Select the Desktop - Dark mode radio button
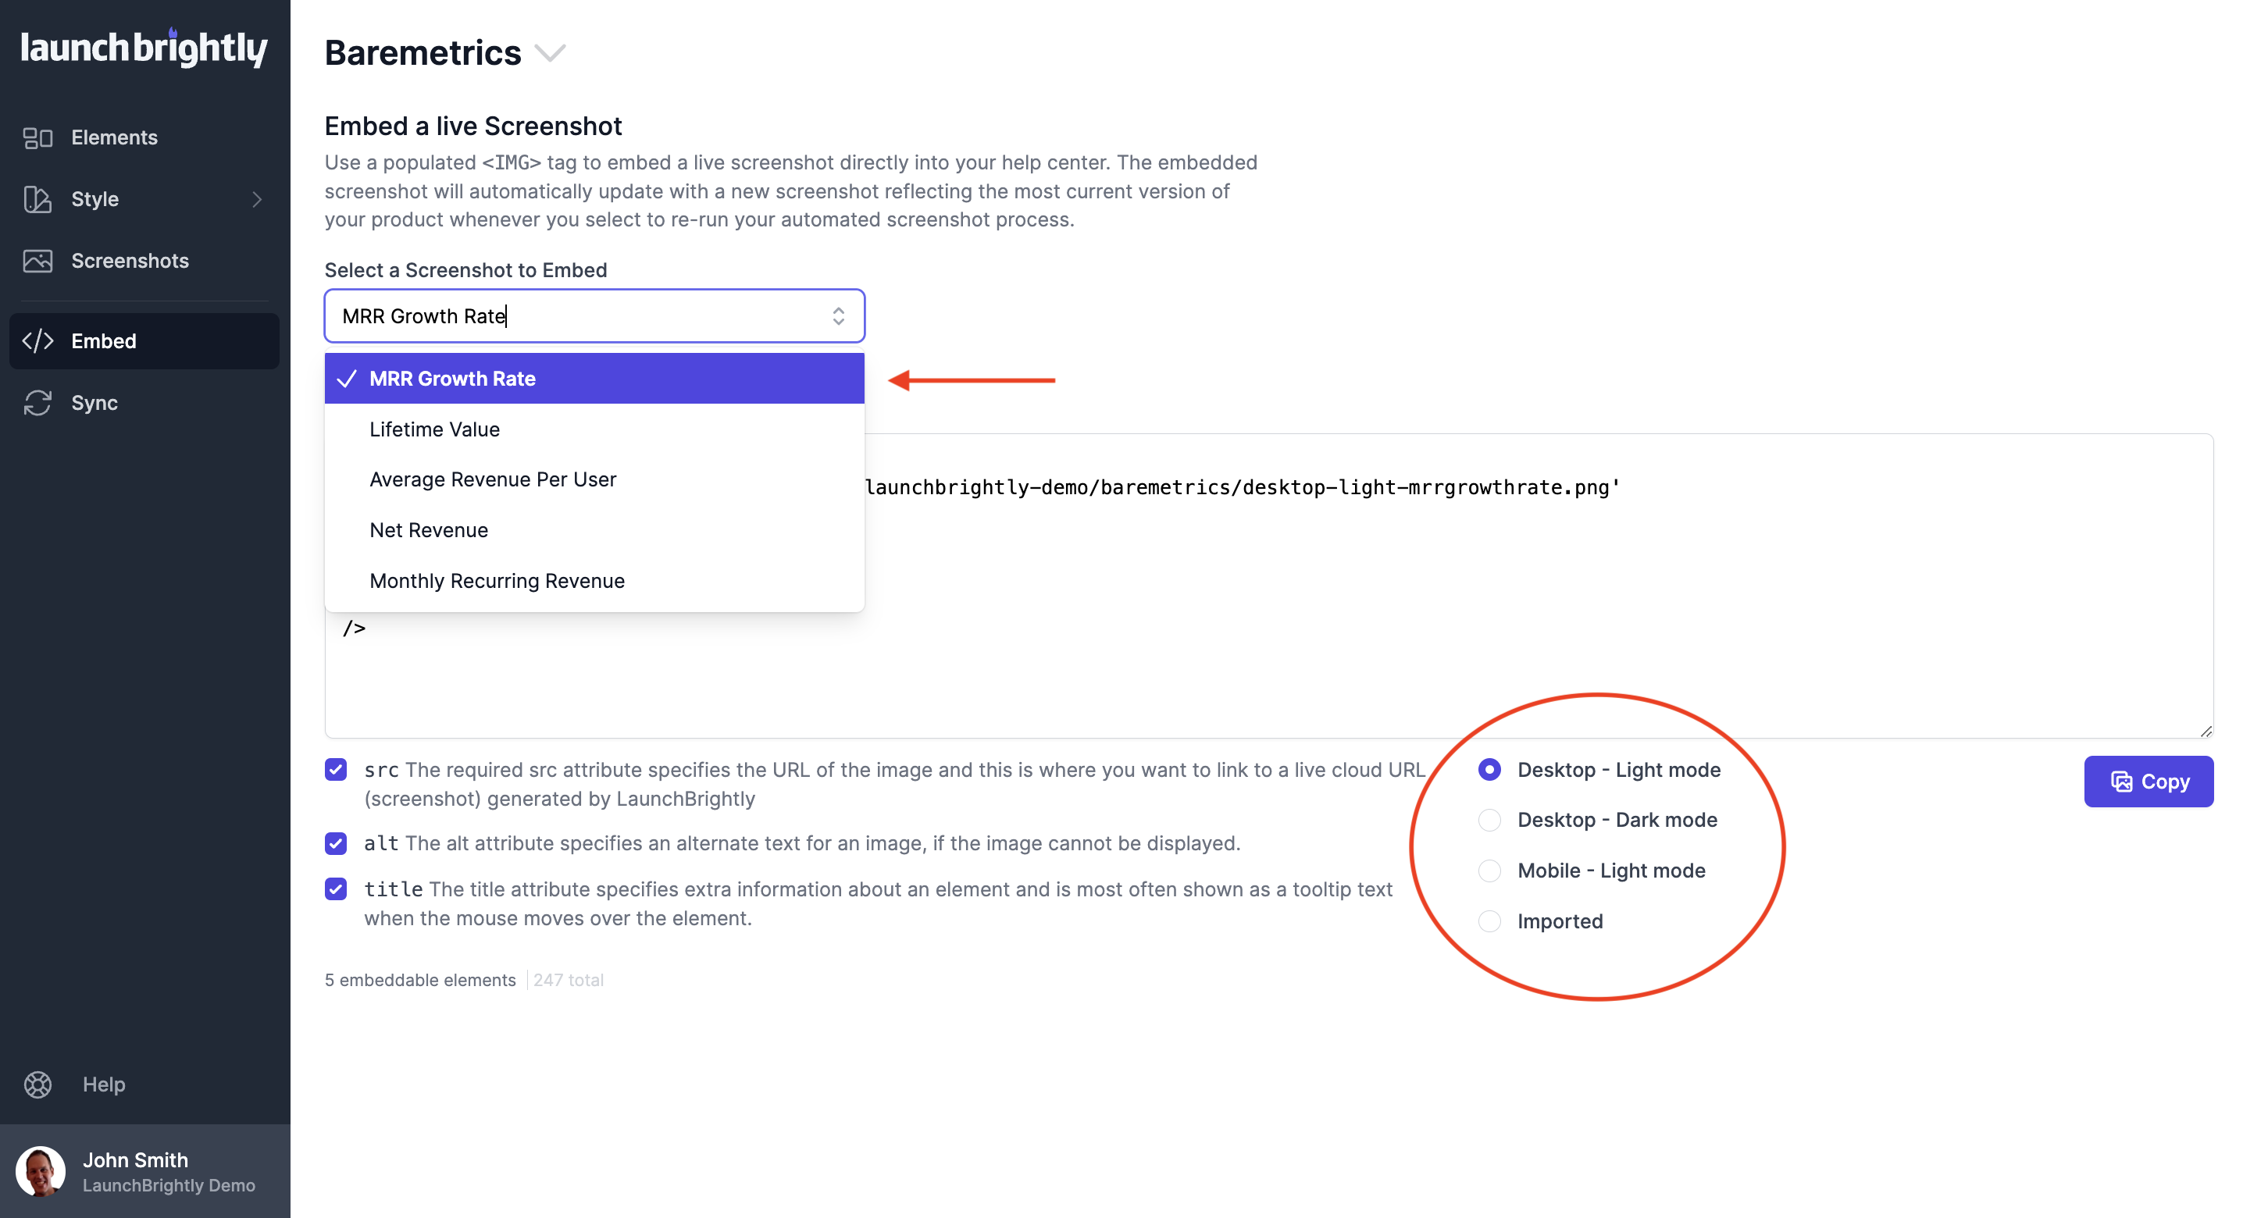Image resolution: width=2243 pixels, height=1218 pixels. tap(1490, 819)
